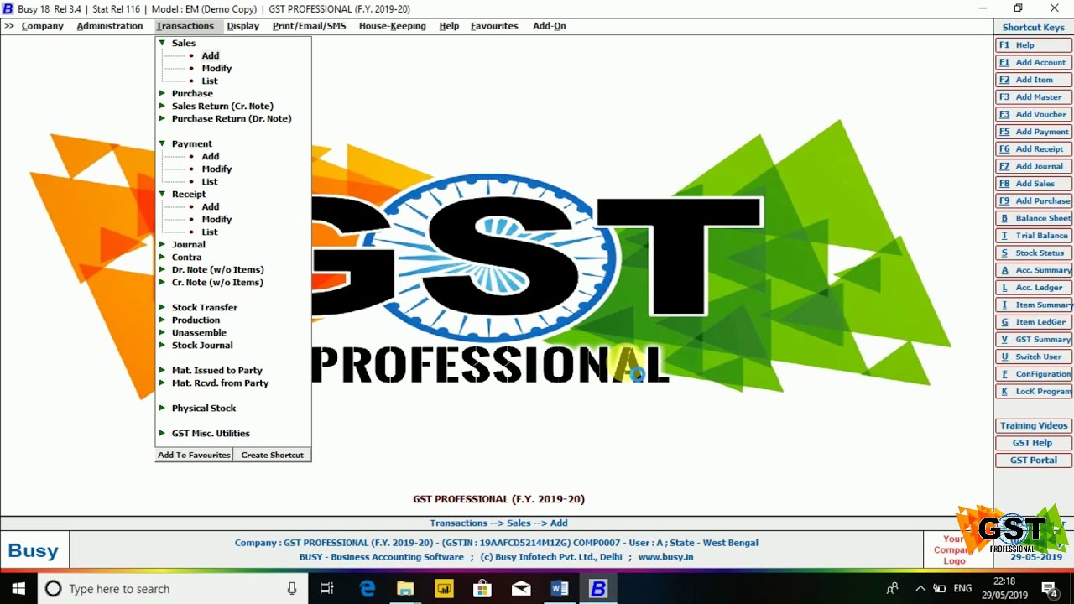
Task: Expand the Purchase menu arrow
Action: (162, 93)
